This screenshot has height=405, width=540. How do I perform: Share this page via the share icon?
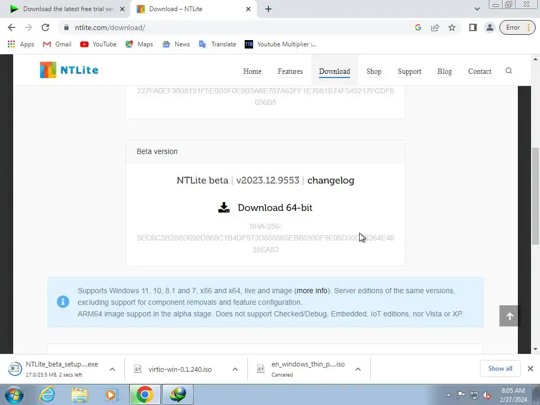point(435,27)
